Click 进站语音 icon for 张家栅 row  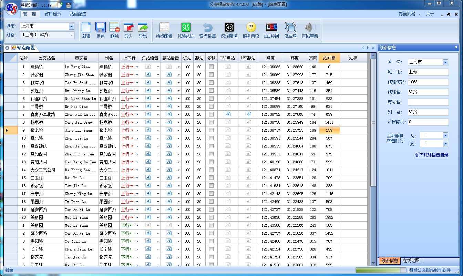coord(148,74)
